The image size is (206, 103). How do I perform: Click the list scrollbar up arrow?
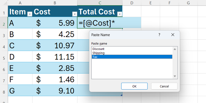point(175,49)
